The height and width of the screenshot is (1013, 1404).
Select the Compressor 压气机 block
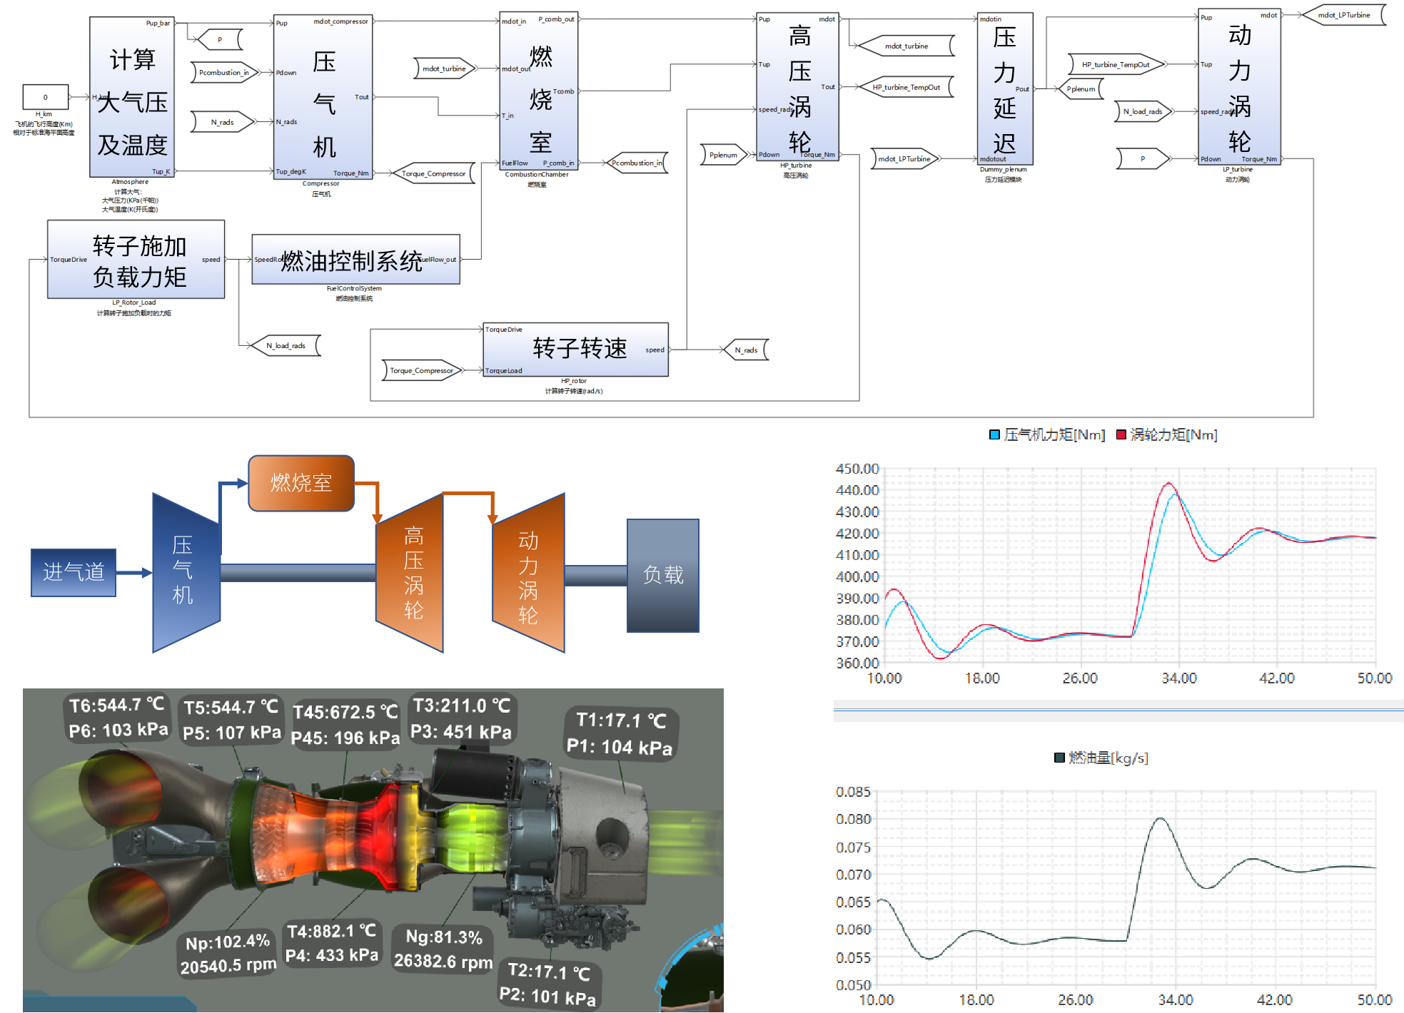(323, 98)
